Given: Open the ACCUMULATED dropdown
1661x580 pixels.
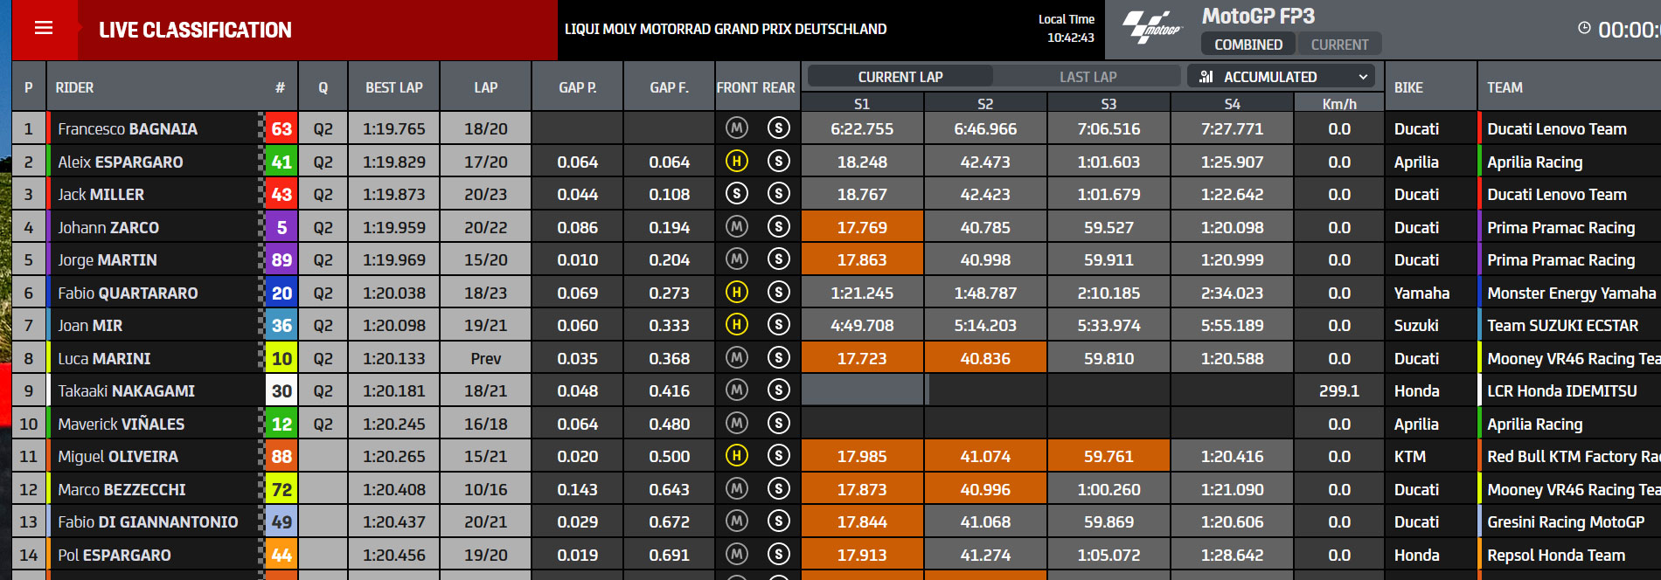Looking at the screenshot, I should (1281, 77).
